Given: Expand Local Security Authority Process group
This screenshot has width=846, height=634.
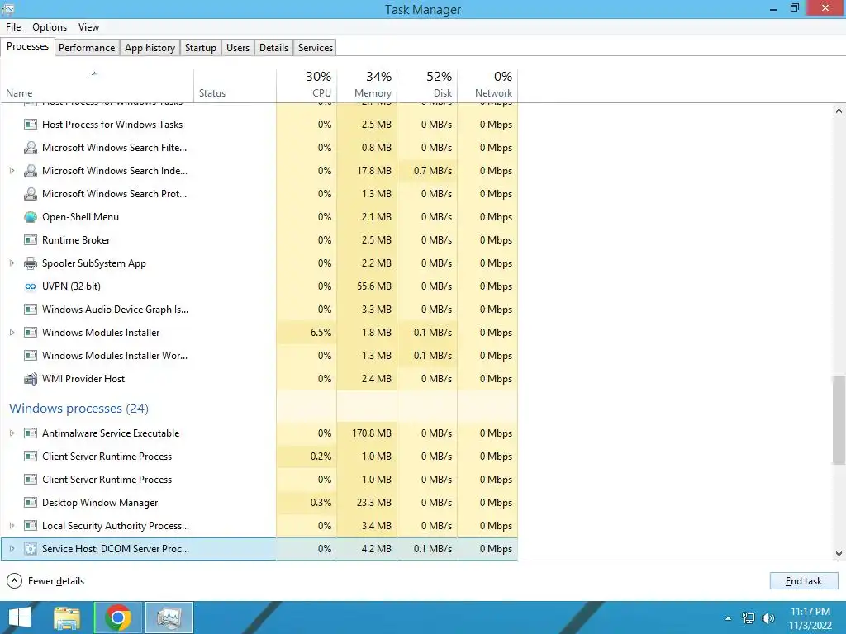Looking at the screenshot, I should pos(12,526).
